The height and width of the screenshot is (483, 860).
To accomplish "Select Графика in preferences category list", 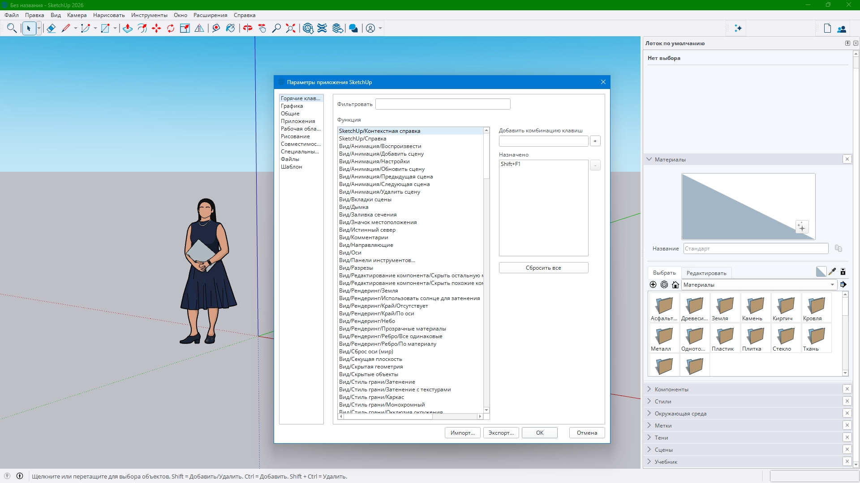I will point(292,106).
